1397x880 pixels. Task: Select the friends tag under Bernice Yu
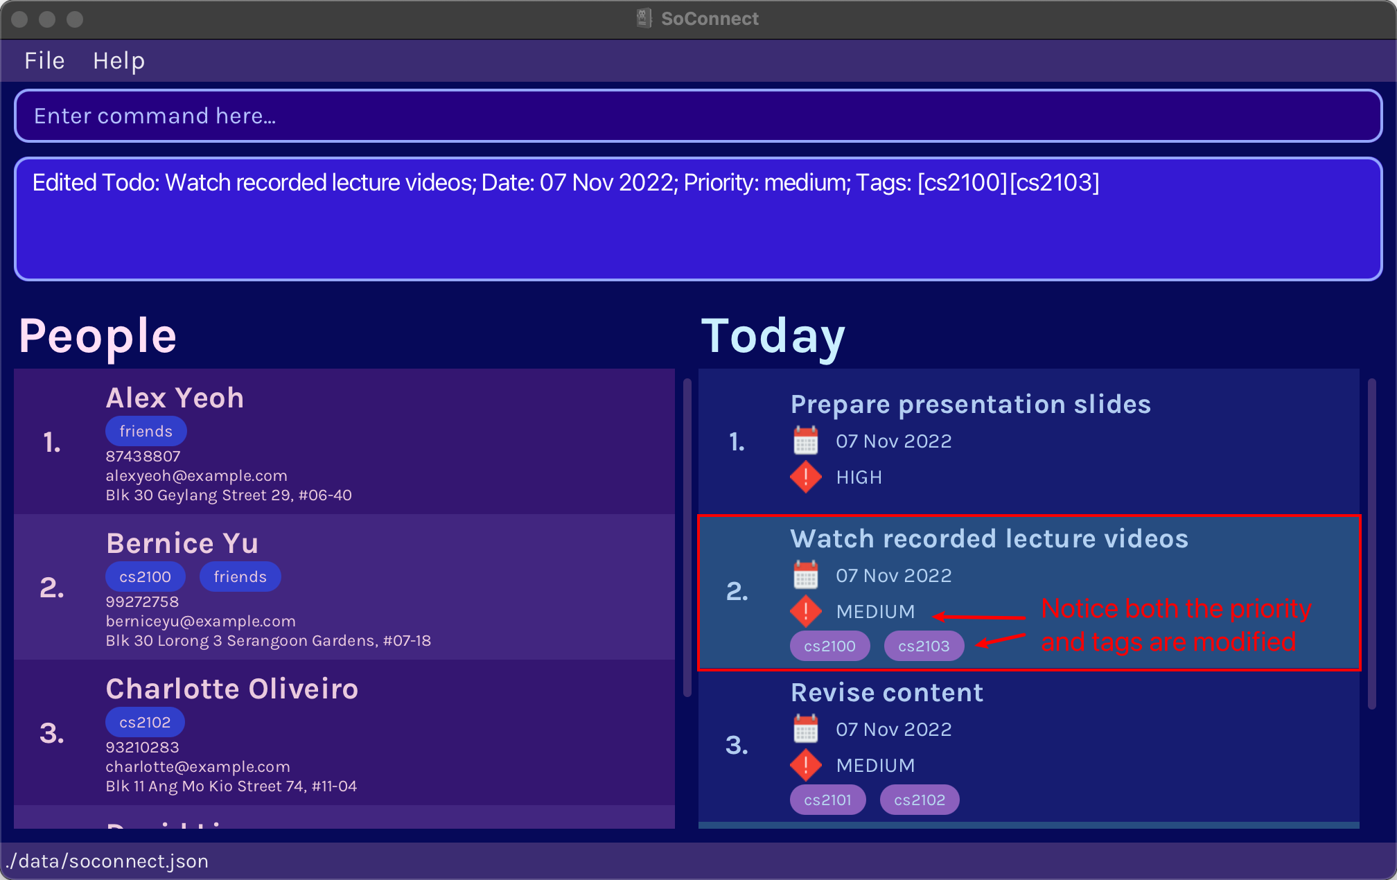[x=240, y=577]
